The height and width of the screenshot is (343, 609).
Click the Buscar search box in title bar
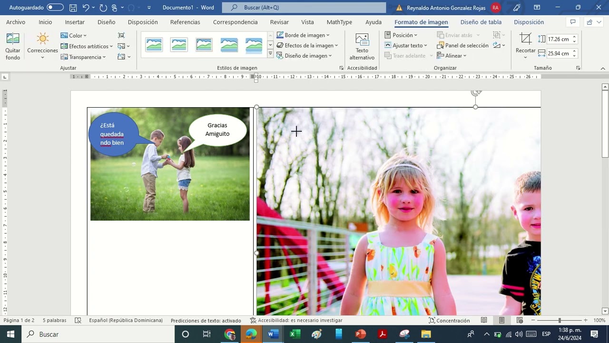pos(304,8)
